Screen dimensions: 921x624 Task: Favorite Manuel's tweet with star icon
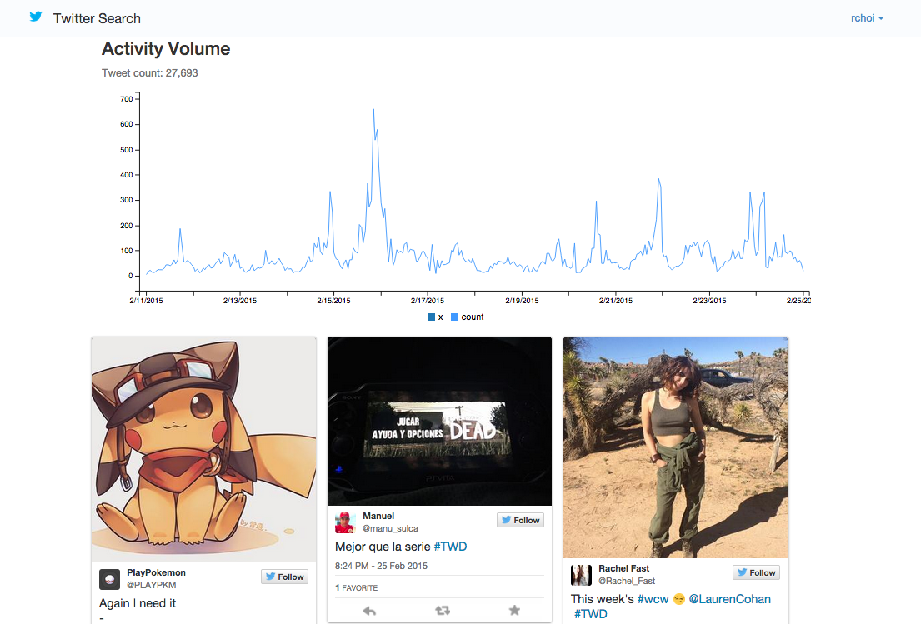(x=514, y=610)
